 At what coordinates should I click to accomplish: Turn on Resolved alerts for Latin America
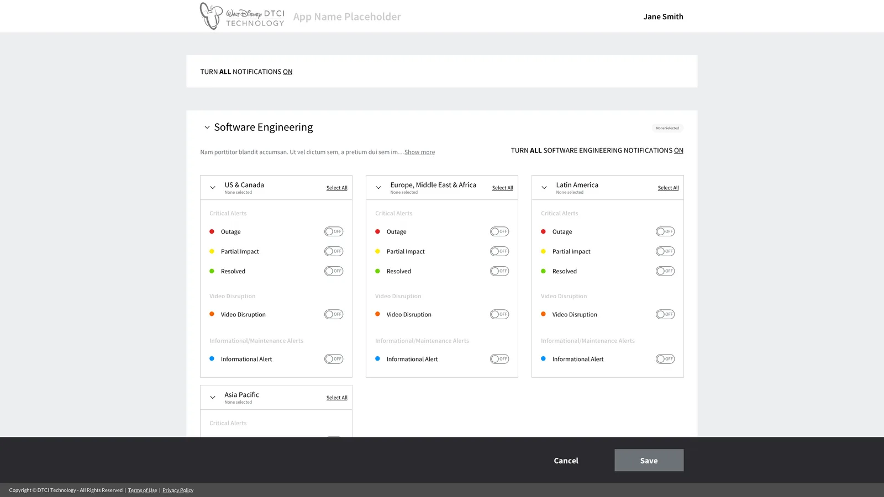pyautogui.click(x=665, y=271)
